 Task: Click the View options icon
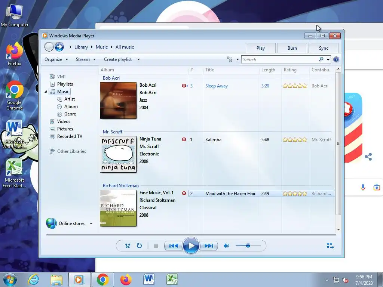click(229, 59)
